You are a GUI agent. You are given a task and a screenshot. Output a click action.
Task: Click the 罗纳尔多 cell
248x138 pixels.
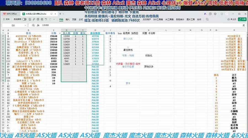[149, 67]
